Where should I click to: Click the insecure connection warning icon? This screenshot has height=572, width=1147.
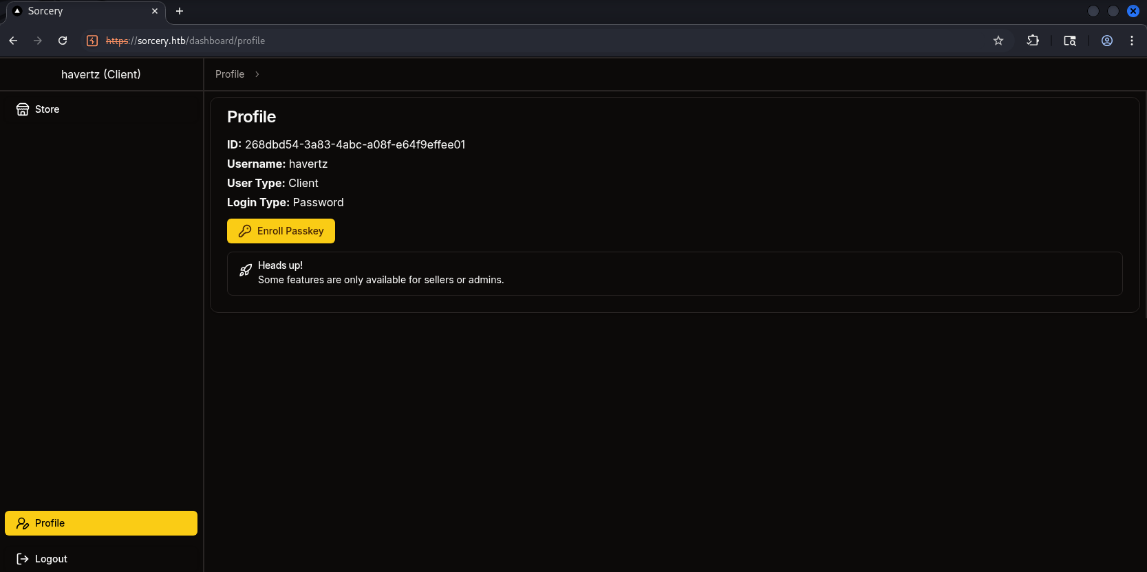point(92,41)
